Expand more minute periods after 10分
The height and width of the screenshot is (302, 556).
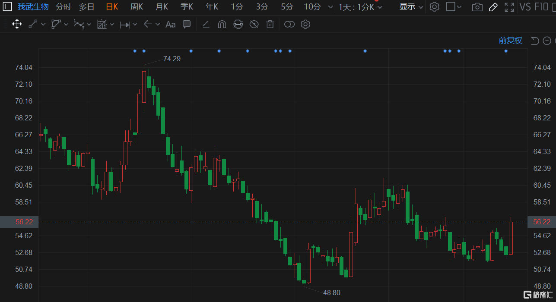click(330, 7)
